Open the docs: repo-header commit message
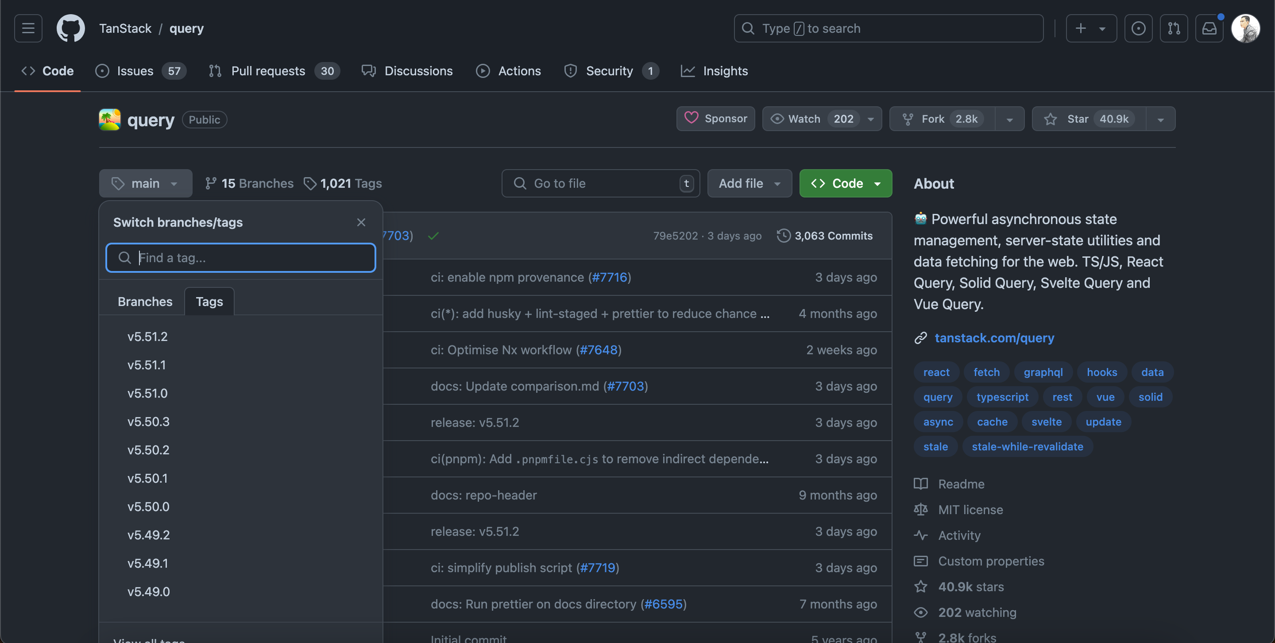Screen dimensions: 1275x643 point(483,495)
